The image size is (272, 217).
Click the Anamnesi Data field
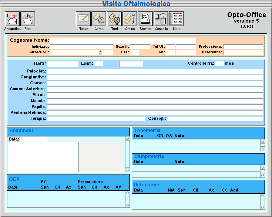coord(33,139)
